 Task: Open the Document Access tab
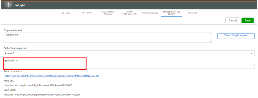pos(108,13)
